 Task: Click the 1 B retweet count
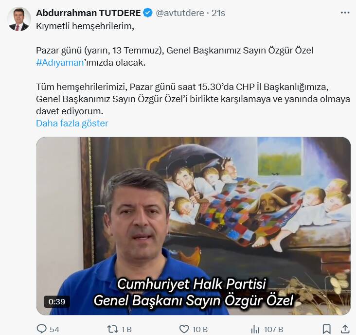pyautogui.click(x=126, y=329)
